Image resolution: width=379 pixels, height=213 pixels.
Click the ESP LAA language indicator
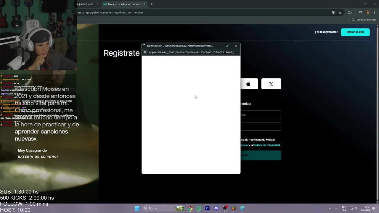[x=344, y=208]
